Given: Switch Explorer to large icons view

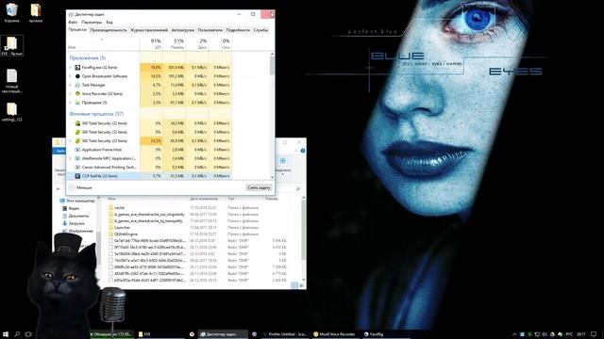Looking at the screenshot, I should pyautogui.click(x=302, y=285).
